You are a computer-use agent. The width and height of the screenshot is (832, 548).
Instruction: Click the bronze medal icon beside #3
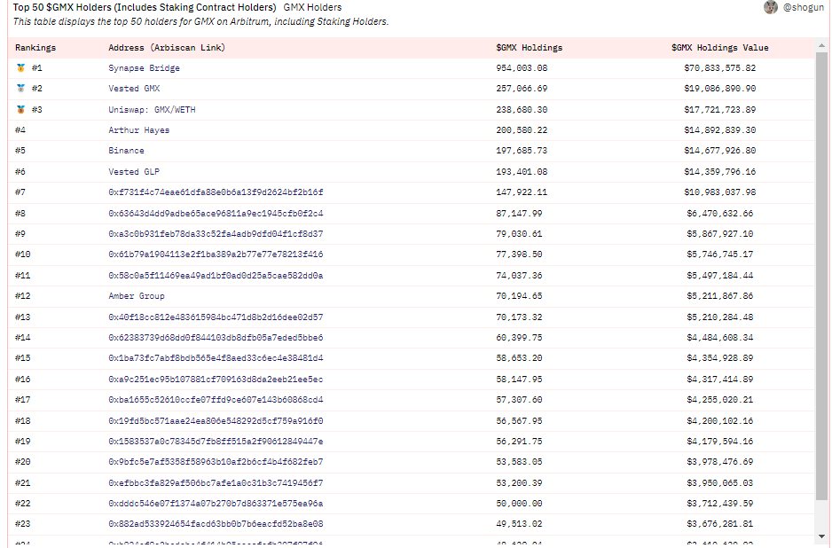[20, 110]
